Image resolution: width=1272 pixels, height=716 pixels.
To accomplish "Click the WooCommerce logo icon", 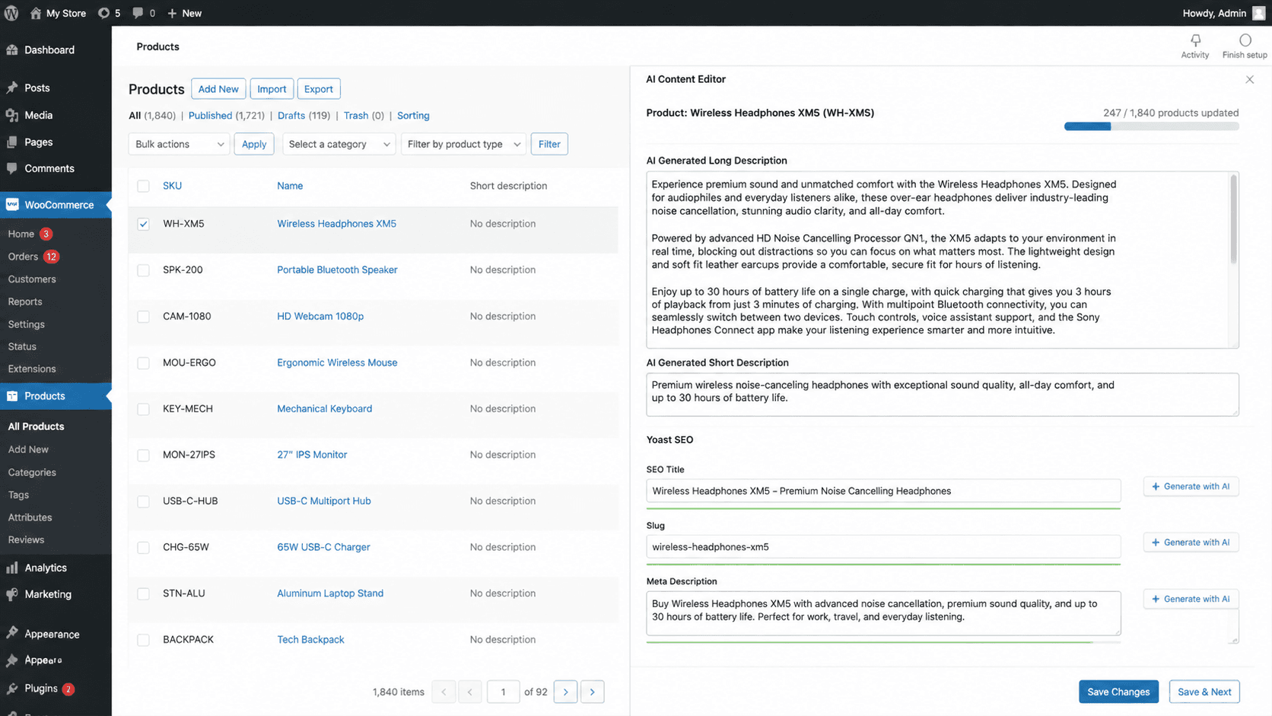I will click(12, 205).
